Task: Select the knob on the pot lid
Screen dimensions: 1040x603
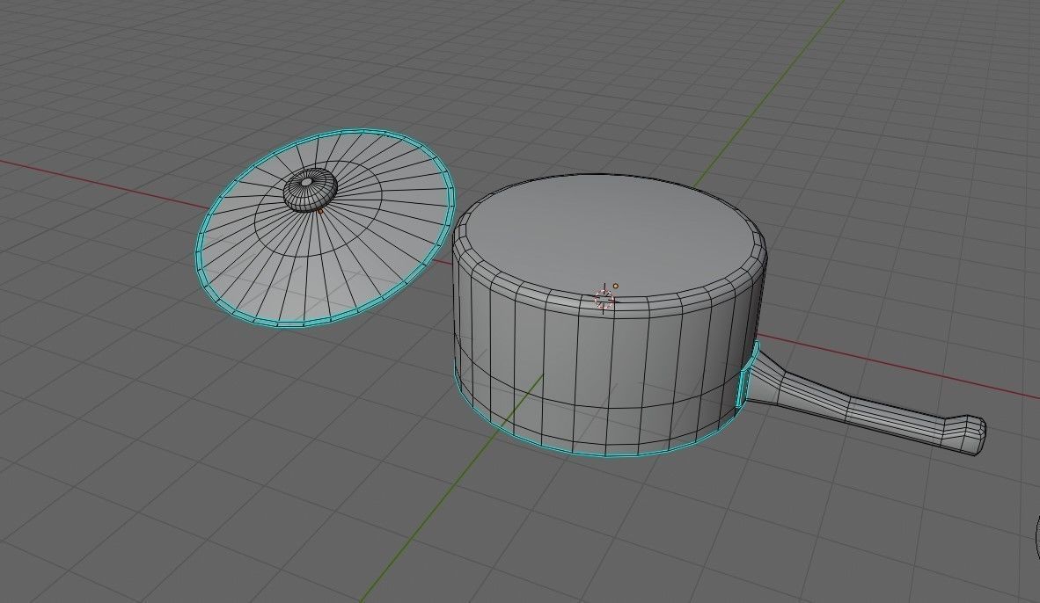Action: pos(310,190)
